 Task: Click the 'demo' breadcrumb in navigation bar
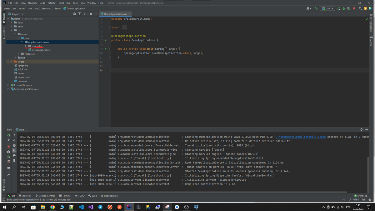pyautogui.click(x=7, y=8)
